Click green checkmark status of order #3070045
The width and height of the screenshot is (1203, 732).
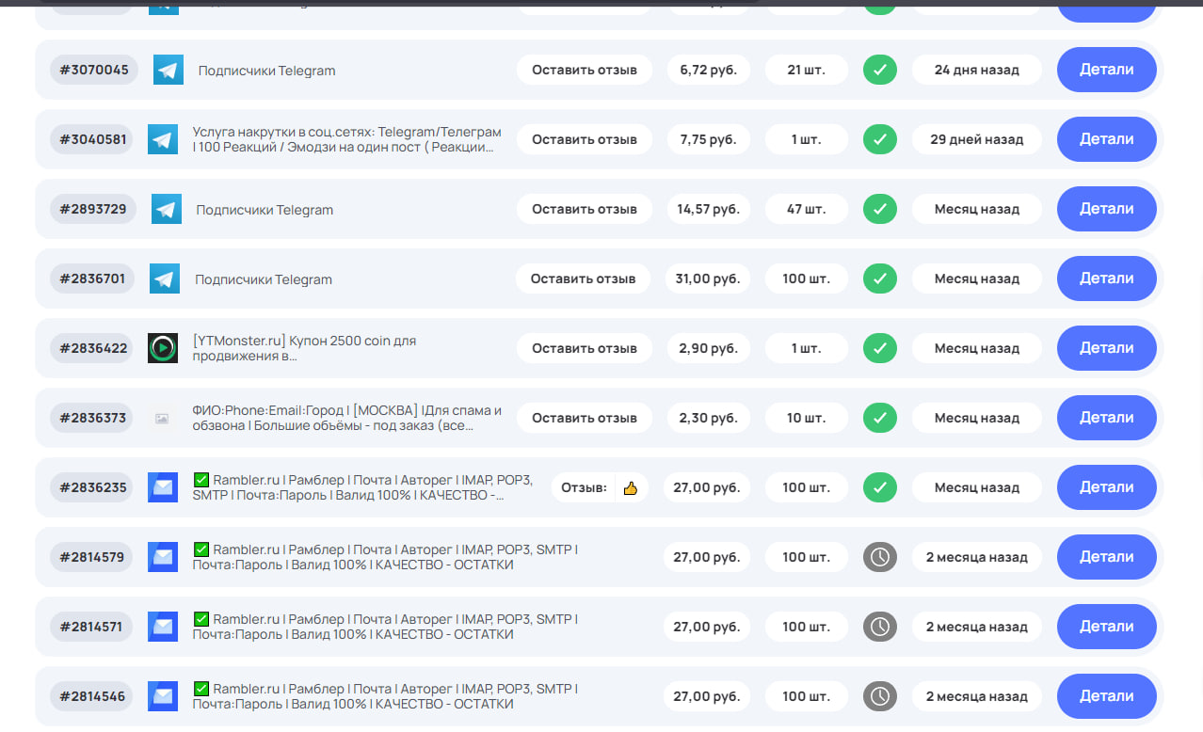880,70
